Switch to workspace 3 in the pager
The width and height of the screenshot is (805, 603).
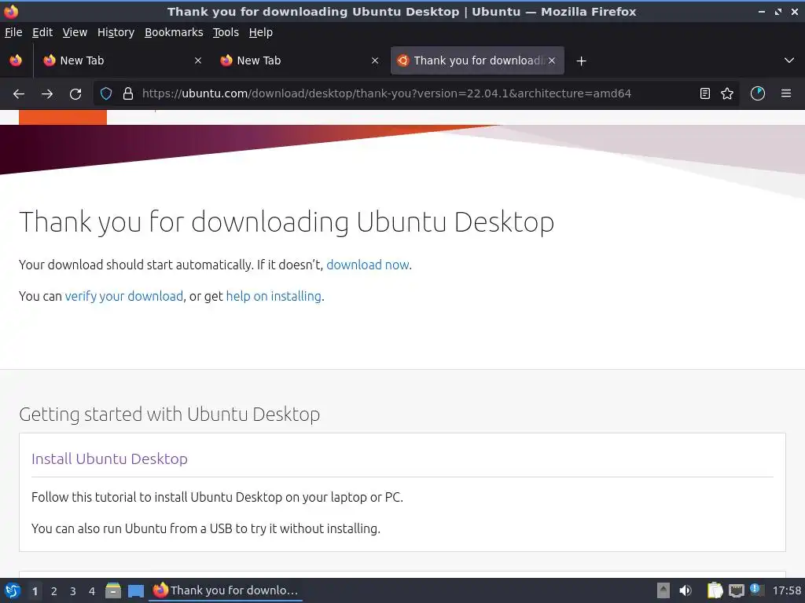(73, 591)
